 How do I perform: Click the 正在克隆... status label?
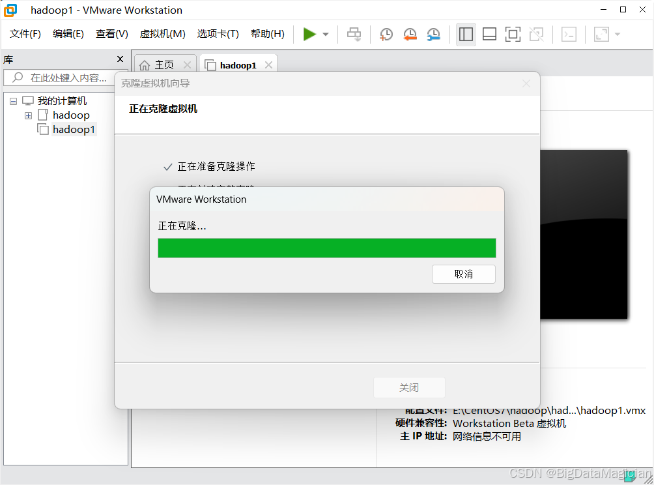coord(182,226)
